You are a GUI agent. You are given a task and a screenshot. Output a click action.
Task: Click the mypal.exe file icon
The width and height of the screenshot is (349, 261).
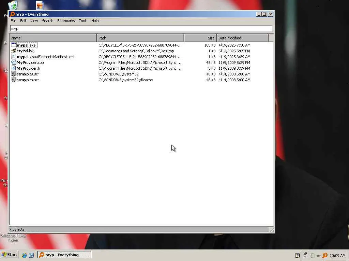click(14, 45)
